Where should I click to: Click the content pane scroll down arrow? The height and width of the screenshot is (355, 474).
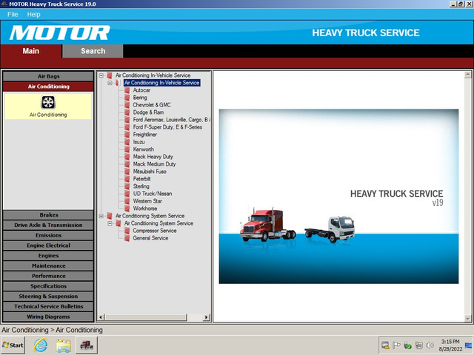coord(467,319)
